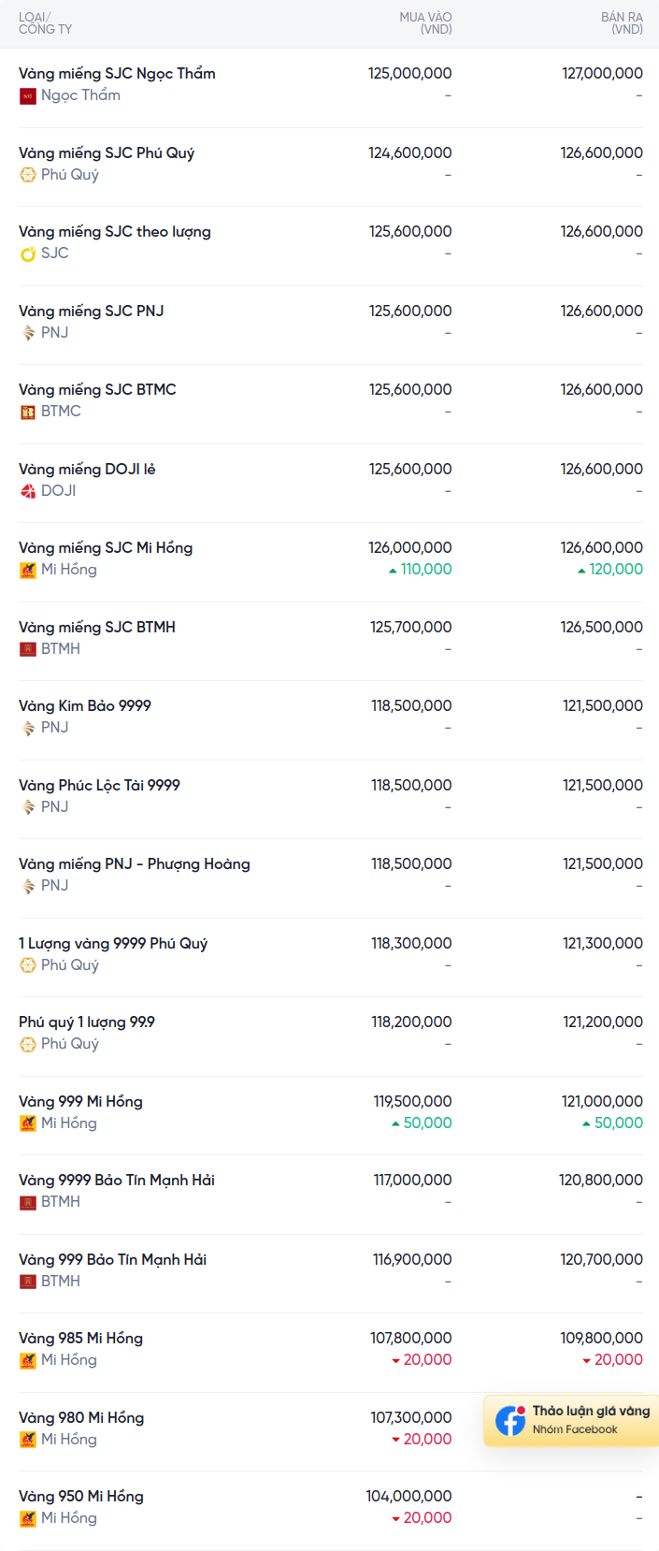
Task: Open Vàng 9999 Bảo Tín Mạnh Hải entry
Action: pyautogui.click(x=117, y=1181)
